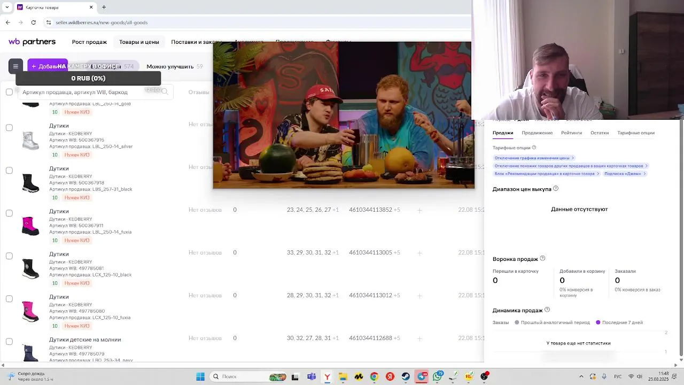The height and width of the screenshot is (385, 684).
Task: Switch to the Продажи tab
Action: pos(503,133)
